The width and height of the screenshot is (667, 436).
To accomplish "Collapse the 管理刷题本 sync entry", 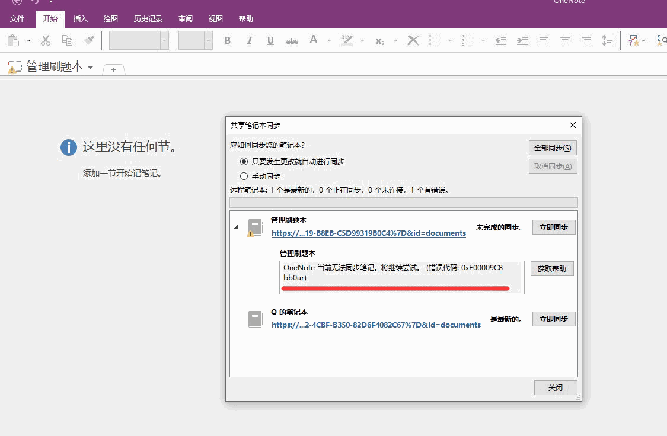I will coord(236,227).
